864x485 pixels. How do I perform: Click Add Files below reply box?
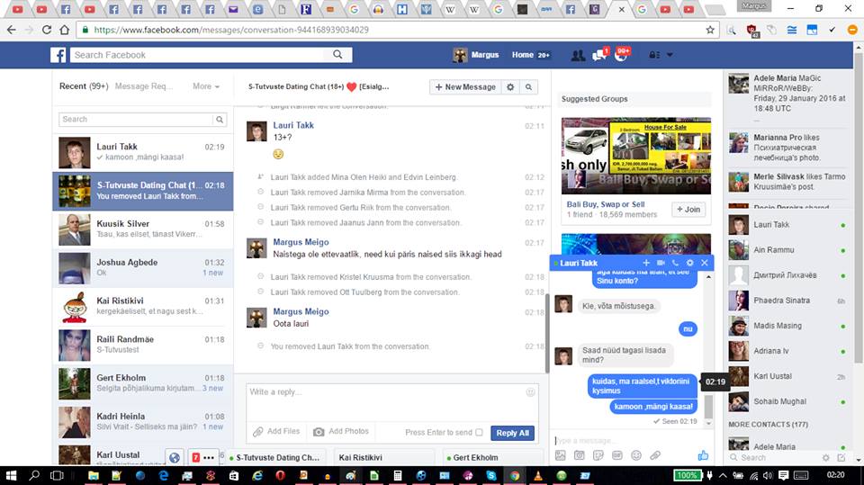point(276,432)
